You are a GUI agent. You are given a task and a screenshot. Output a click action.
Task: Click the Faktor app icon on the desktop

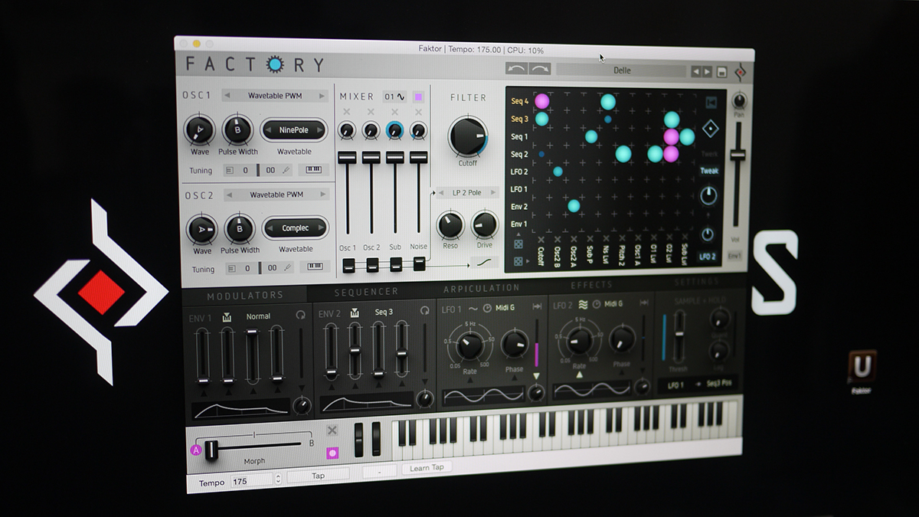[x=862, y=368]
